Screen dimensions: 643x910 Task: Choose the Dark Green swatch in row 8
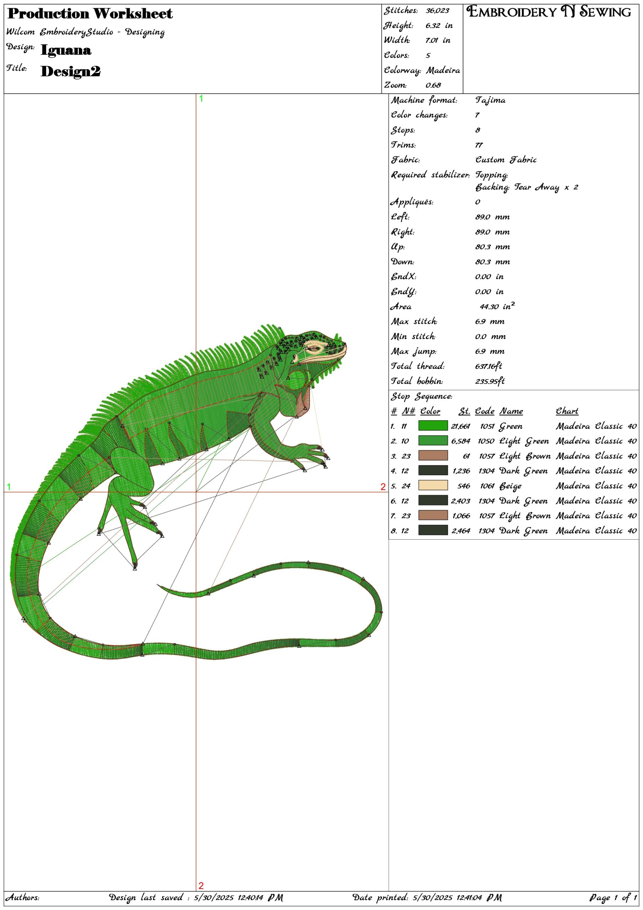click(433, 530)
